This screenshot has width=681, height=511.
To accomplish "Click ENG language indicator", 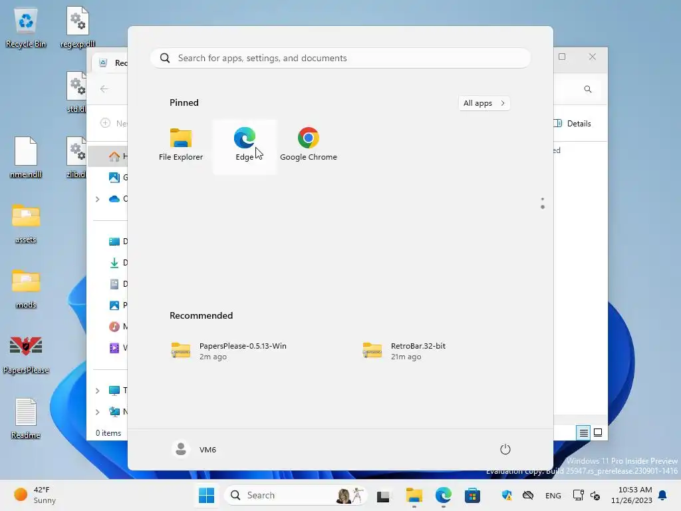I will 553,495.
